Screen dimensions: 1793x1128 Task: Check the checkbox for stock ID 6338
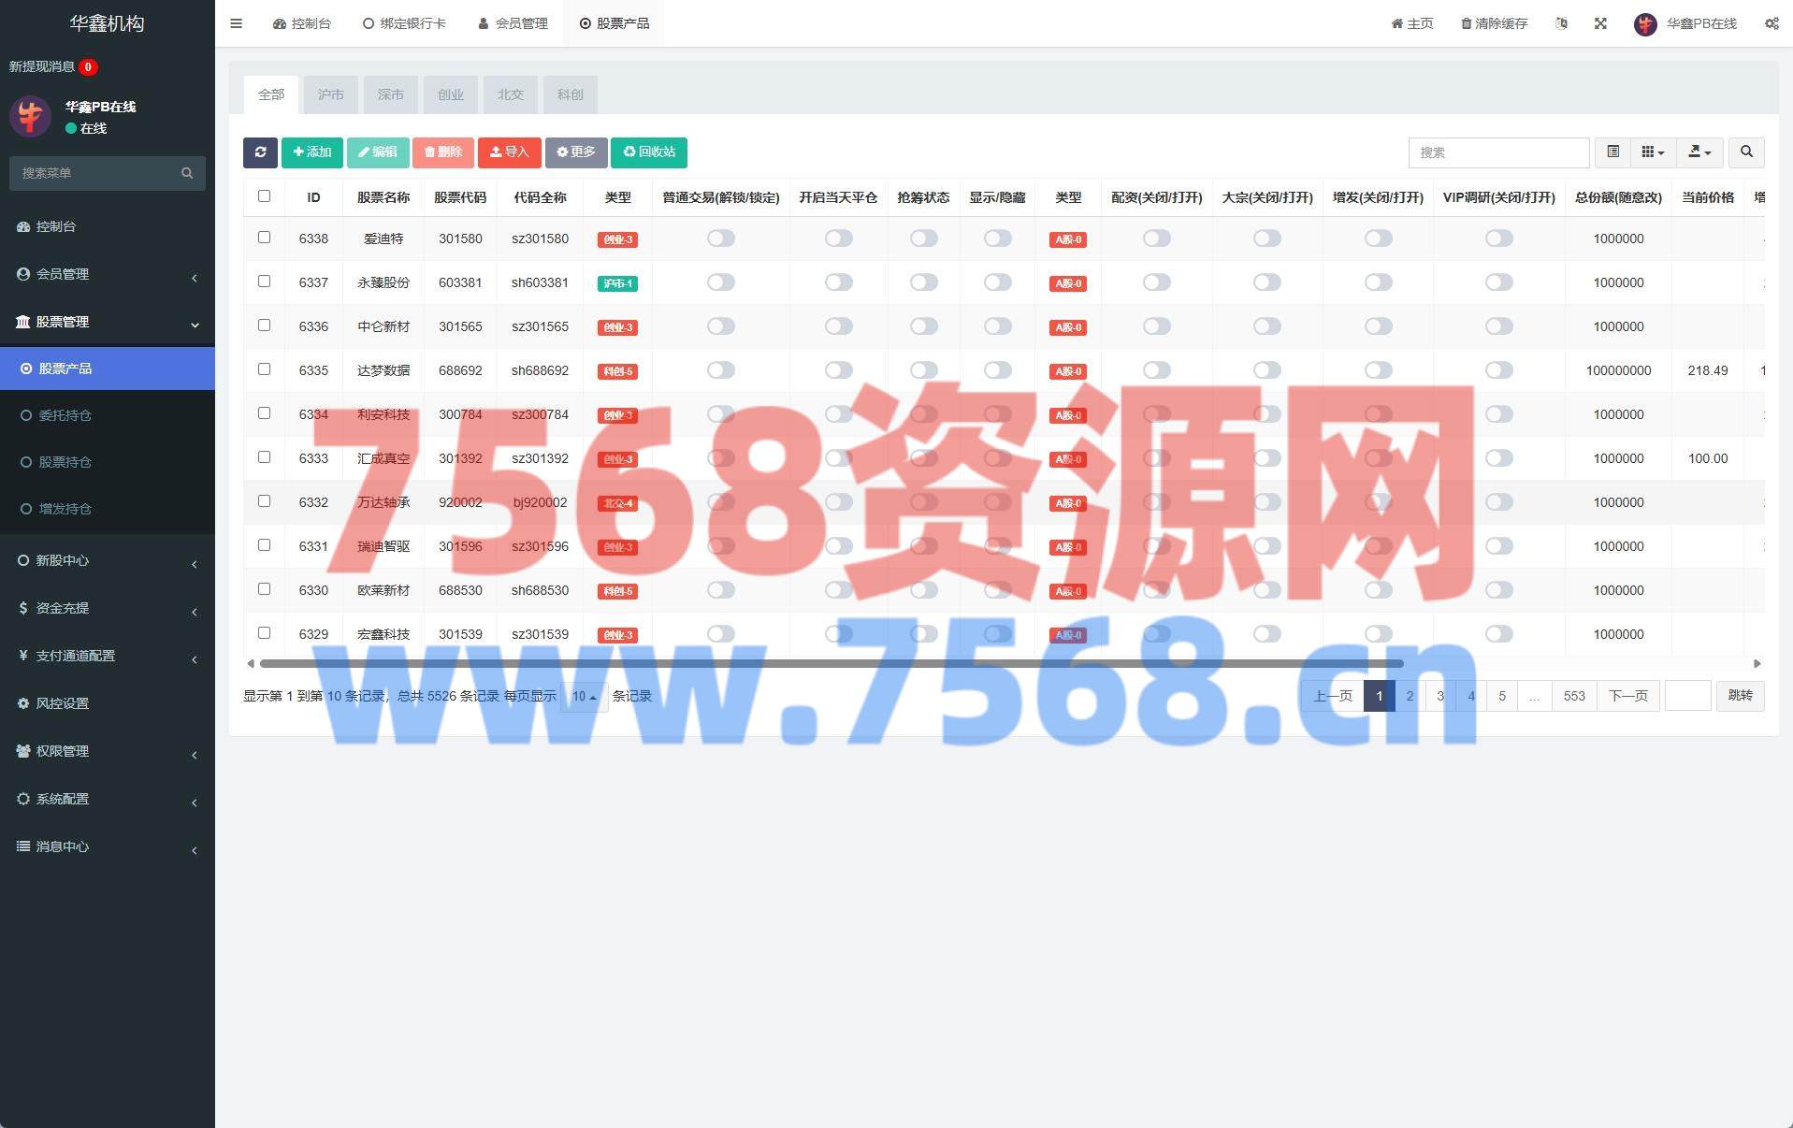pos(264,238)
